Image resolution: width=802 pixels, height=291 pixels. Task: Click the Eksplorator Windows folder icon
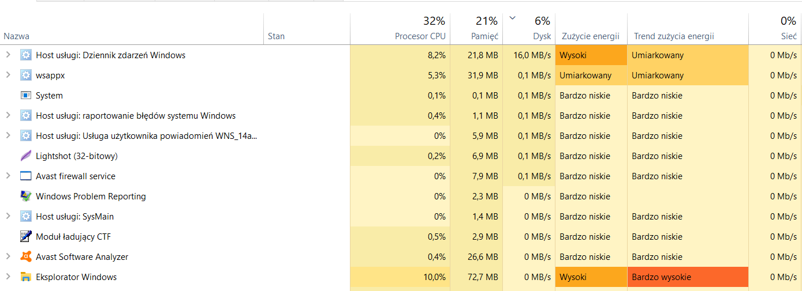(25, 277)
